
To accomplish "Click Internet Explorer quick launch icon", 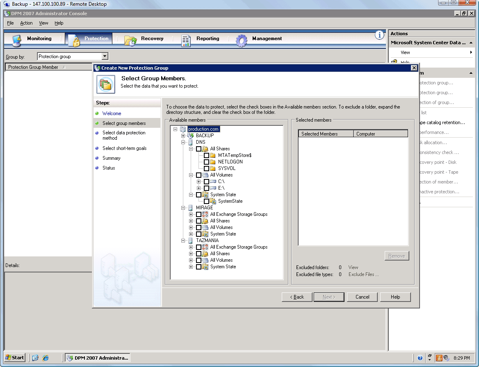I will point(46,358).
